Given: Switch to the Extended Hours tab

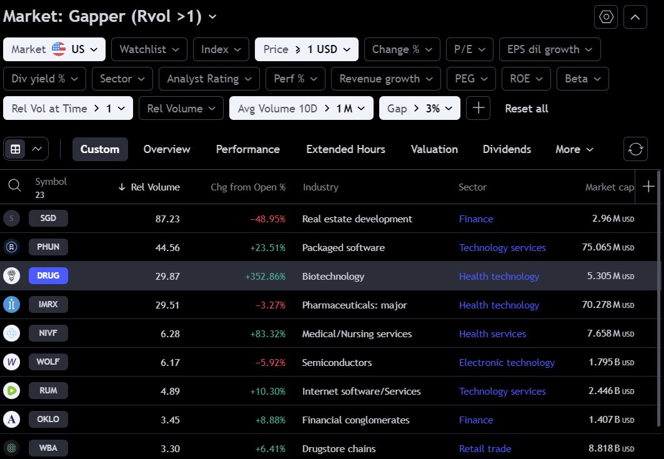Looking at the screenshot, I should [x=345, y=149].
